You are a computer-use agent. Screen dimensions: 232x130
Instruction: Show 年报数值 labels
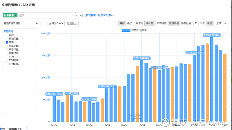174,23
